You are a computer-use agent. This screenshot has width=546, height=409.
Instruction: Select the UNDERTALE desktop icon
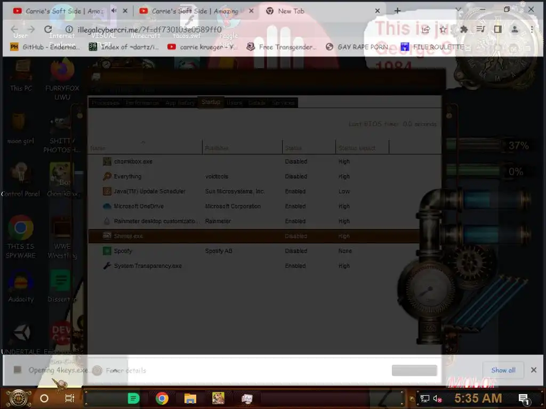(x=21, y=339)
